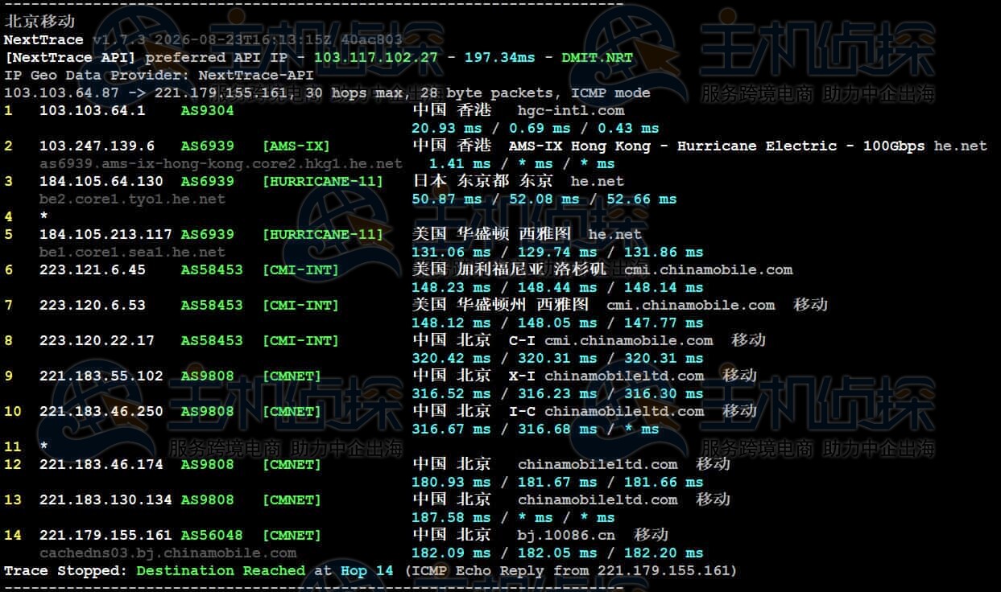The width and height of the screenshot is (1001, 592).
Task: Click the [HURRICANE-11] tag on hop 5
Action: pyautogui.click(x=323, y=234)
